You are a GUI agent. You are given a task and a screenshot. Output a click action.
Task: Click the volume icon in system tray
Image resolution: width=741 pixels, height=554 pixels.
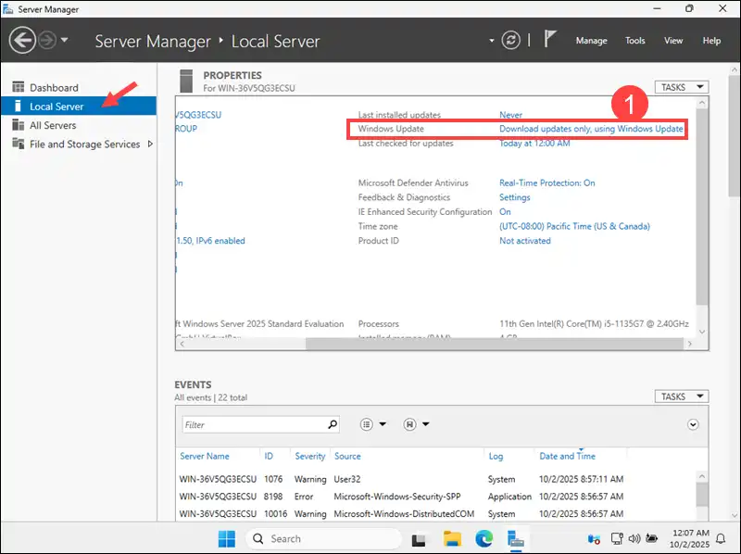635,538
